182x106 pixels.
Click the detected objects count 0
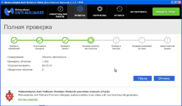click(x=43, y=70)
